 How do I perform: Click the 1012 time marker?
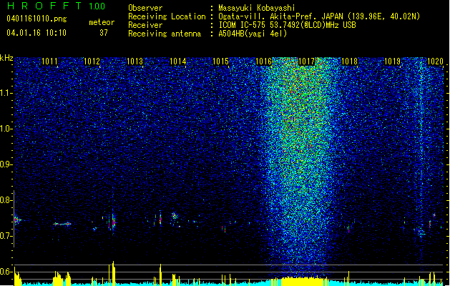click(92, 61)
